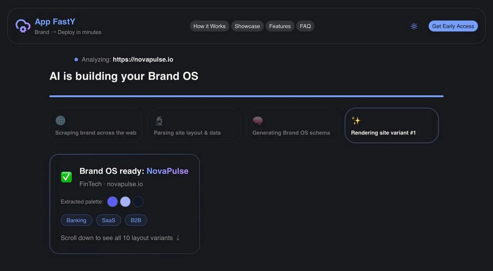Click the microscope icon for layout parsing

click(x=159, y=120)
